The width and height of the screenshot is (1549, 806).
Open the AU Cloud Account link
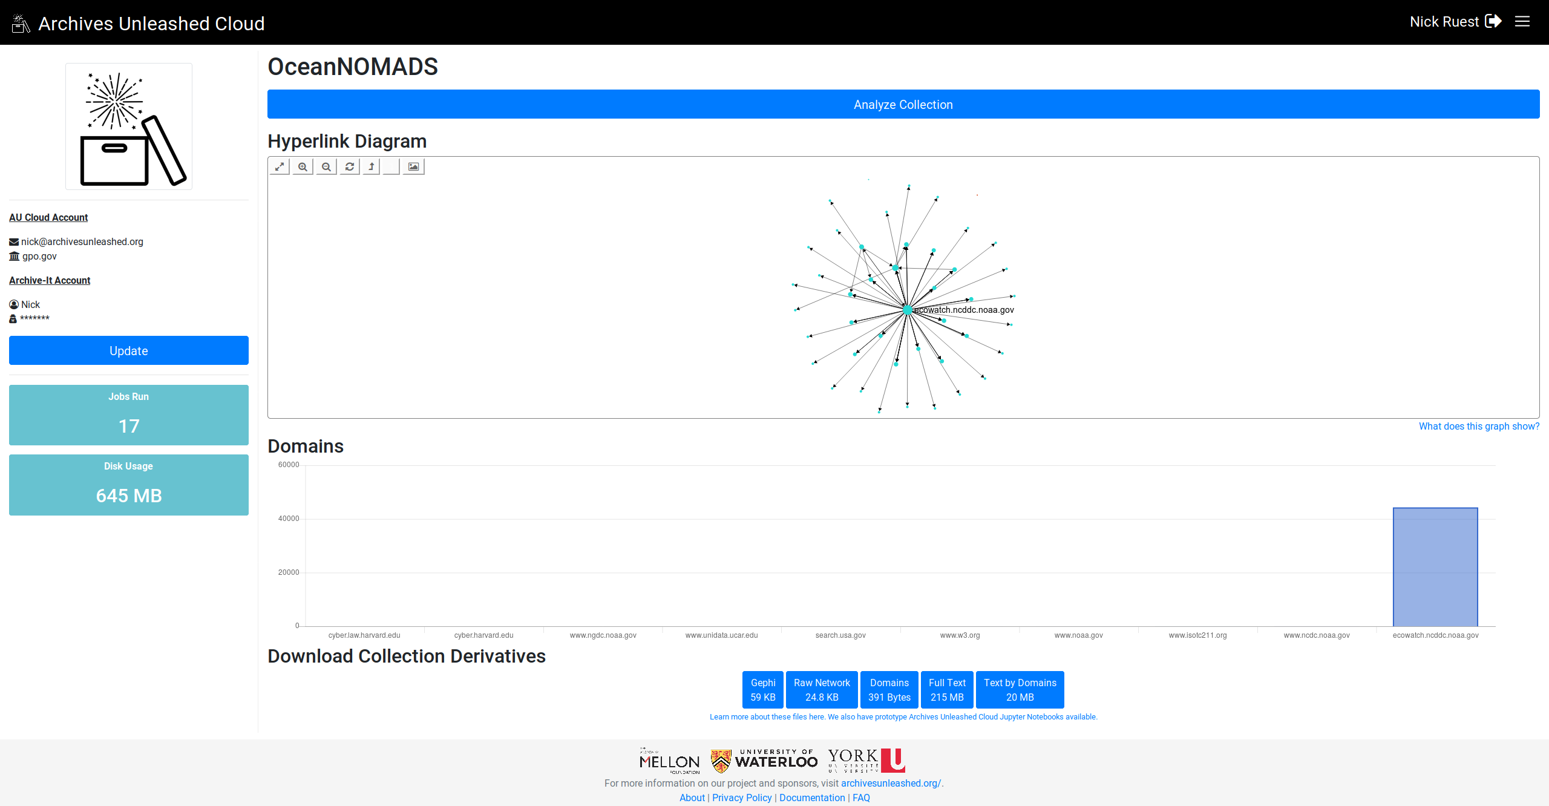coord(48,217)
